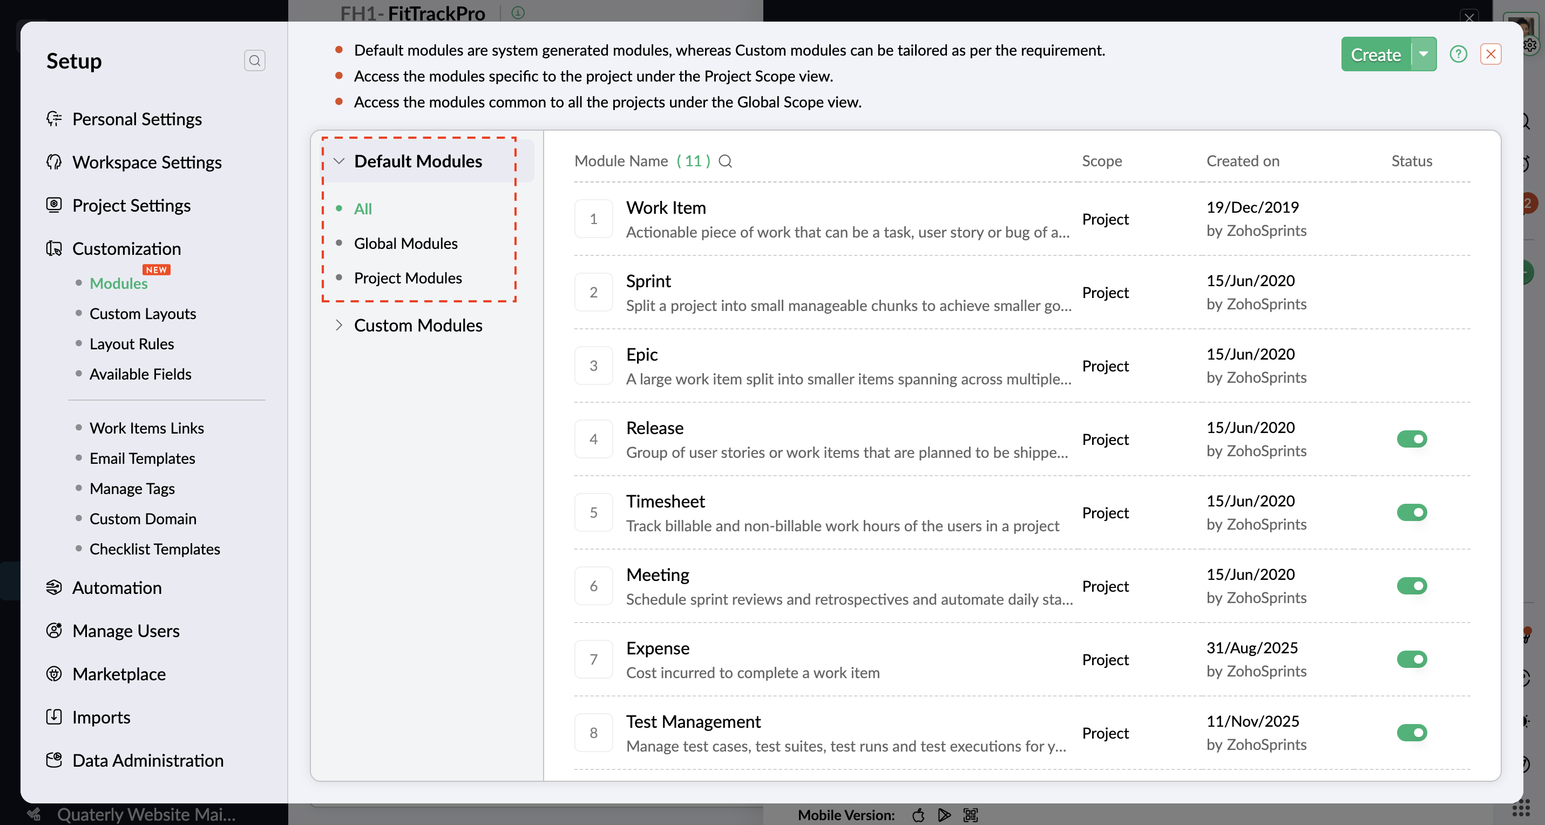
Task: Click the Automation sidebar icon
Action: [54, 587]
